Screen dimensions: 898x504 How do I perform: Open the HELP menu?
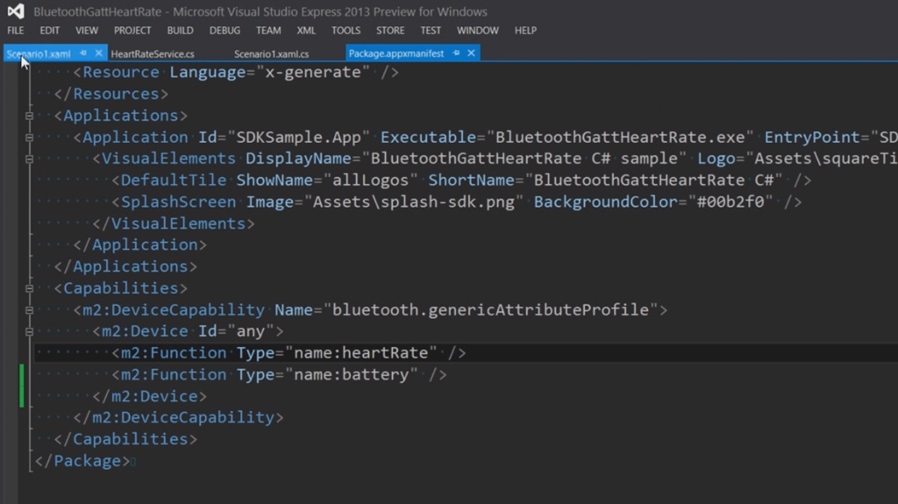coord(525,31)
